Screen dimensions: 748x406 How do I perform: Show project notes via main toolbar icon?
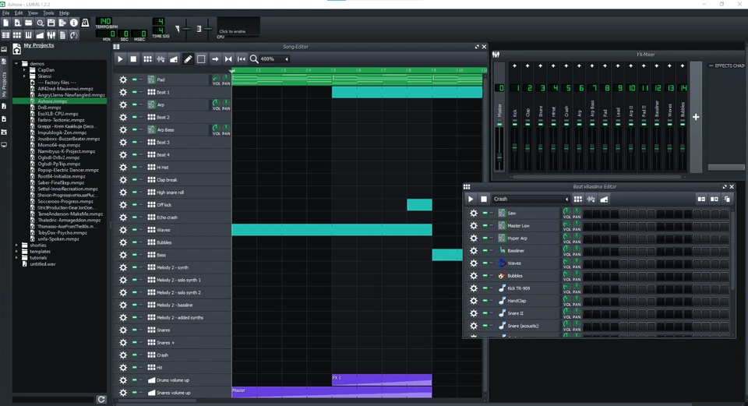point(62,35)
